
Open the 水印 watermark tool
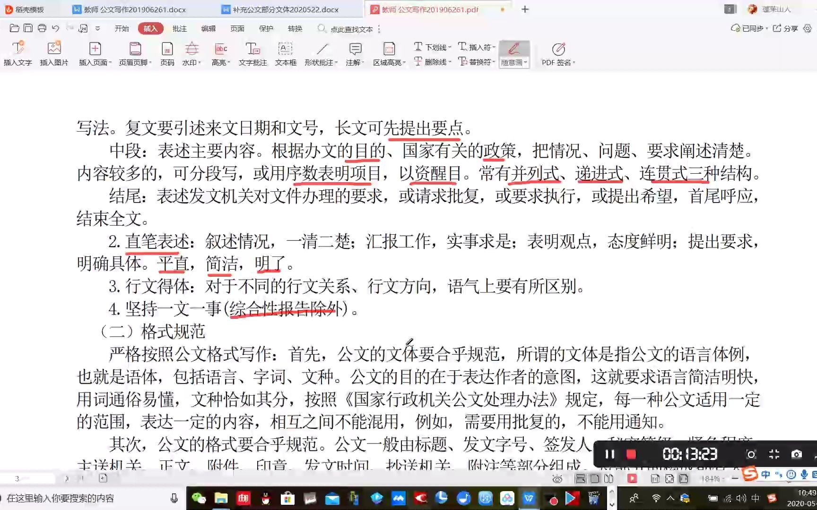(x=191, y=53)
